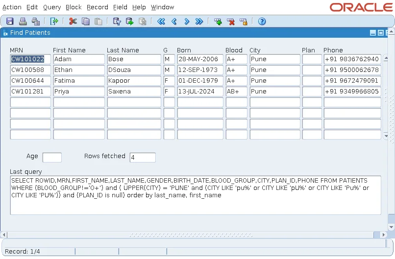Image resolution: width=395 pixels, height=259 pixels.
Task: Open the Edit menu
Action: pos(32,7)
